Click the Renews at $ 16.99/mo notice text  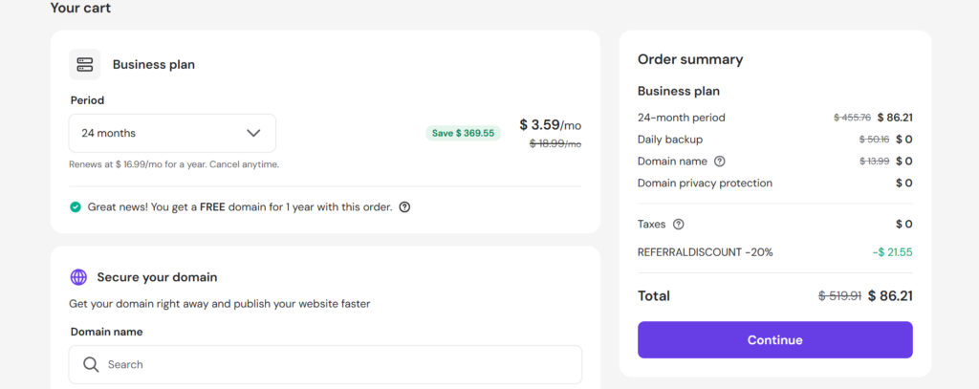coord(173,164)
